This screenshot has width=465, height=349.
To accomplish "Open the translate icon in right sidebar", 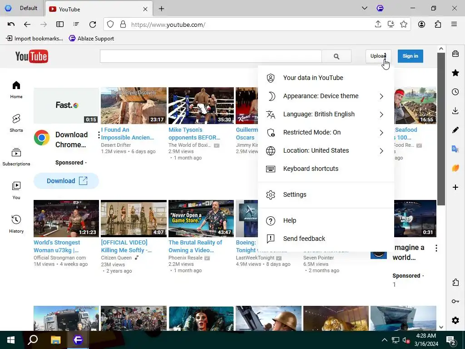I will pos(455,149).
